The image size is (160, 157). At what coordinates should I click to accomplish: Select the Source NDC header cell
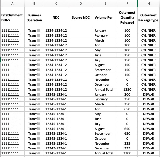81,18
